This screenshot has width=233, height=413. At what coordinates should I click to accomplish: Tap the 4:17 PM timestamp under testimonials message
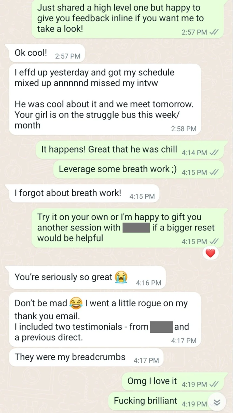(184, 341)
